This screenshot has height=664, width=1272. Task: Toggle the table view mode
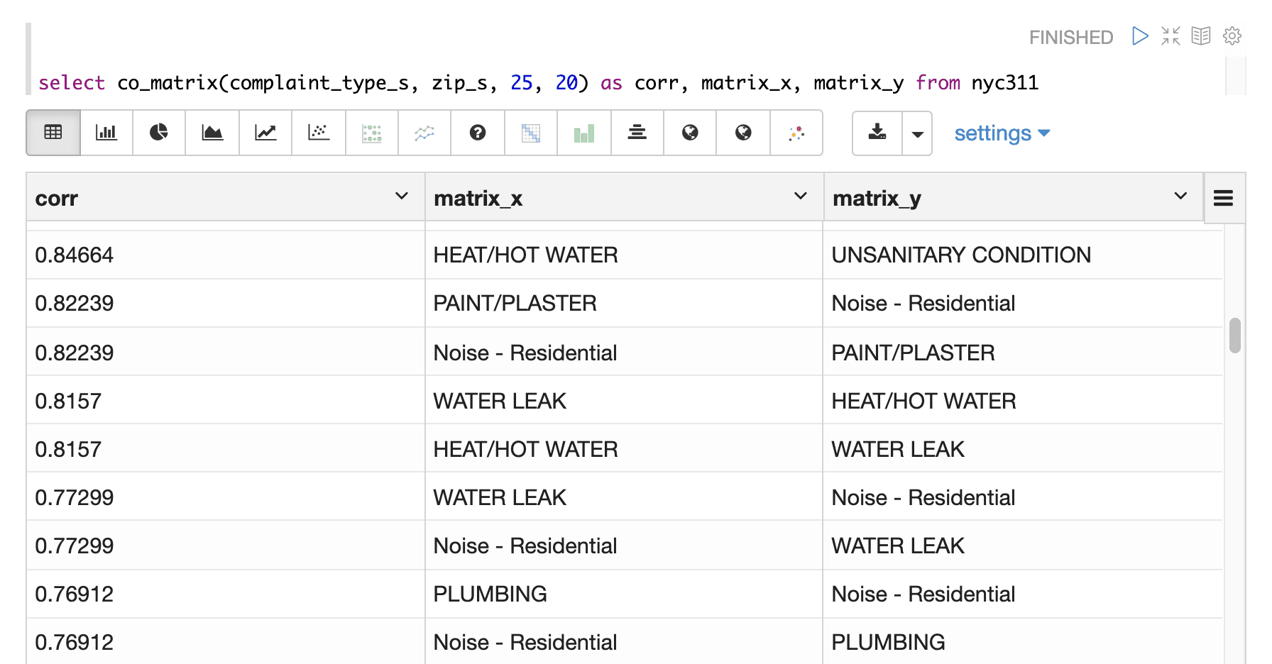pyautogui.click(x=53, y=133)
